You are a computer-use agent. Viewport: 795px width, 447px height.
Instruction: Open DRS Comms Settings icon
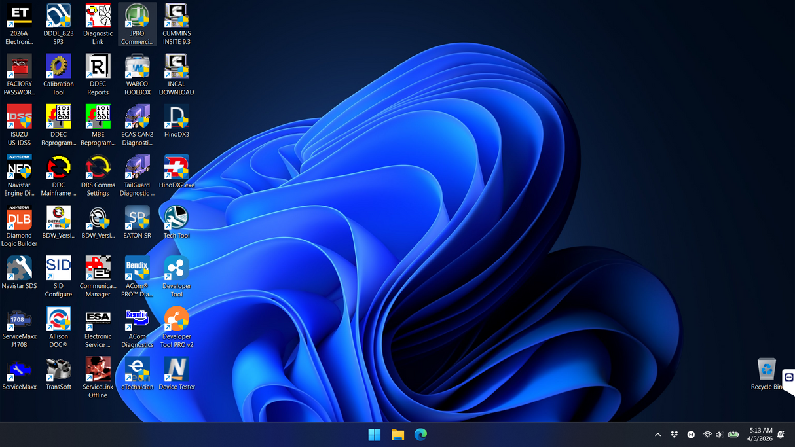click(x=98, y=175)
